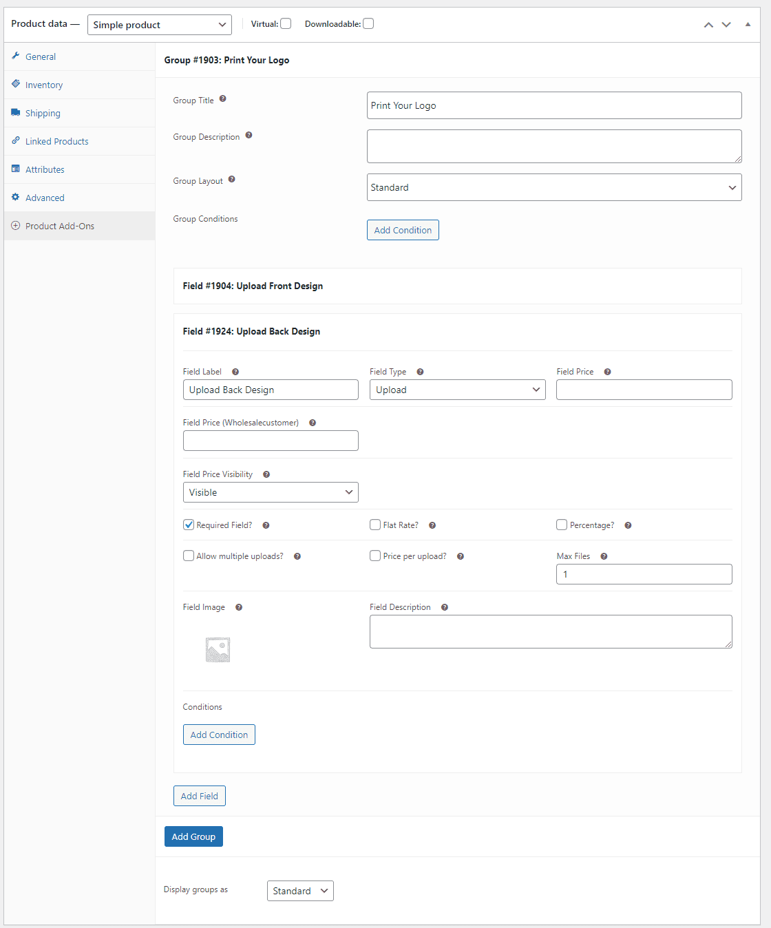Click the Field Image placeholder thumbnail

(218, 648)
